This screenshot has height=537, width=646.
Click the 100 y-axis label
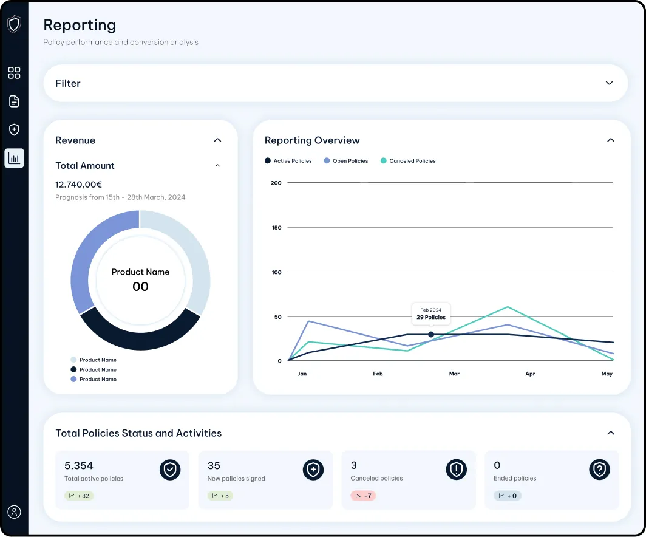coord(276,272)
